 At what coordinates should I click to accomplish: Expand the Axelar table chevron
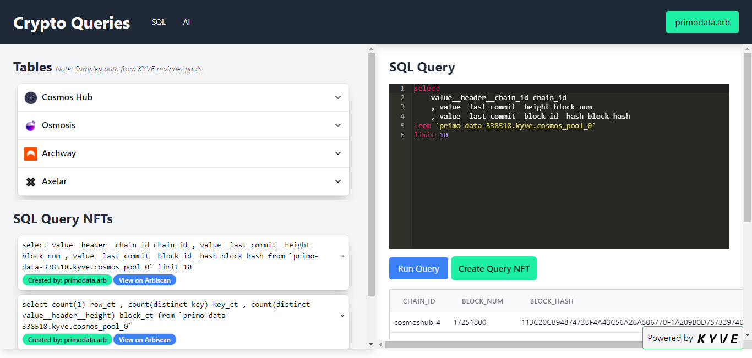pos(338,181)
